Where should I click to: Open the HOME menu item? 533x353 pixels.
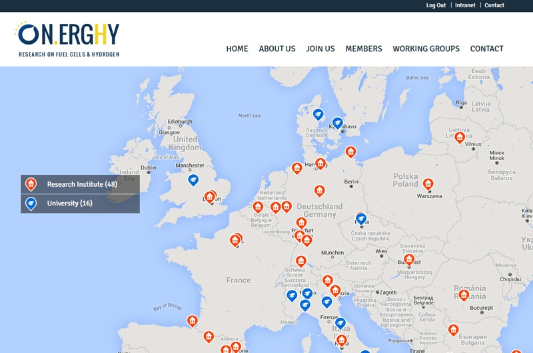237,49
